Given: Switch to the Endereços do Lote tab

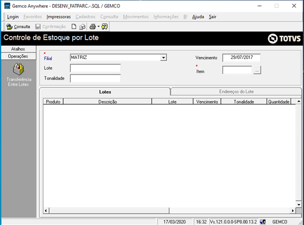Looking at the screenshot, I should pos(236,92).
